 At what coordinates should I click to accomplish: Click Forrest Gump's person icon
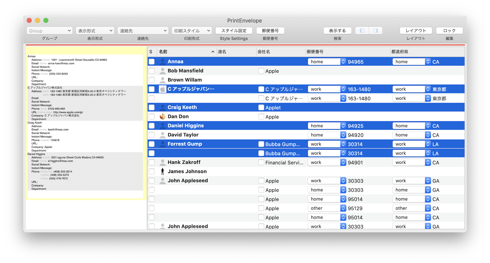pos(163,144)
